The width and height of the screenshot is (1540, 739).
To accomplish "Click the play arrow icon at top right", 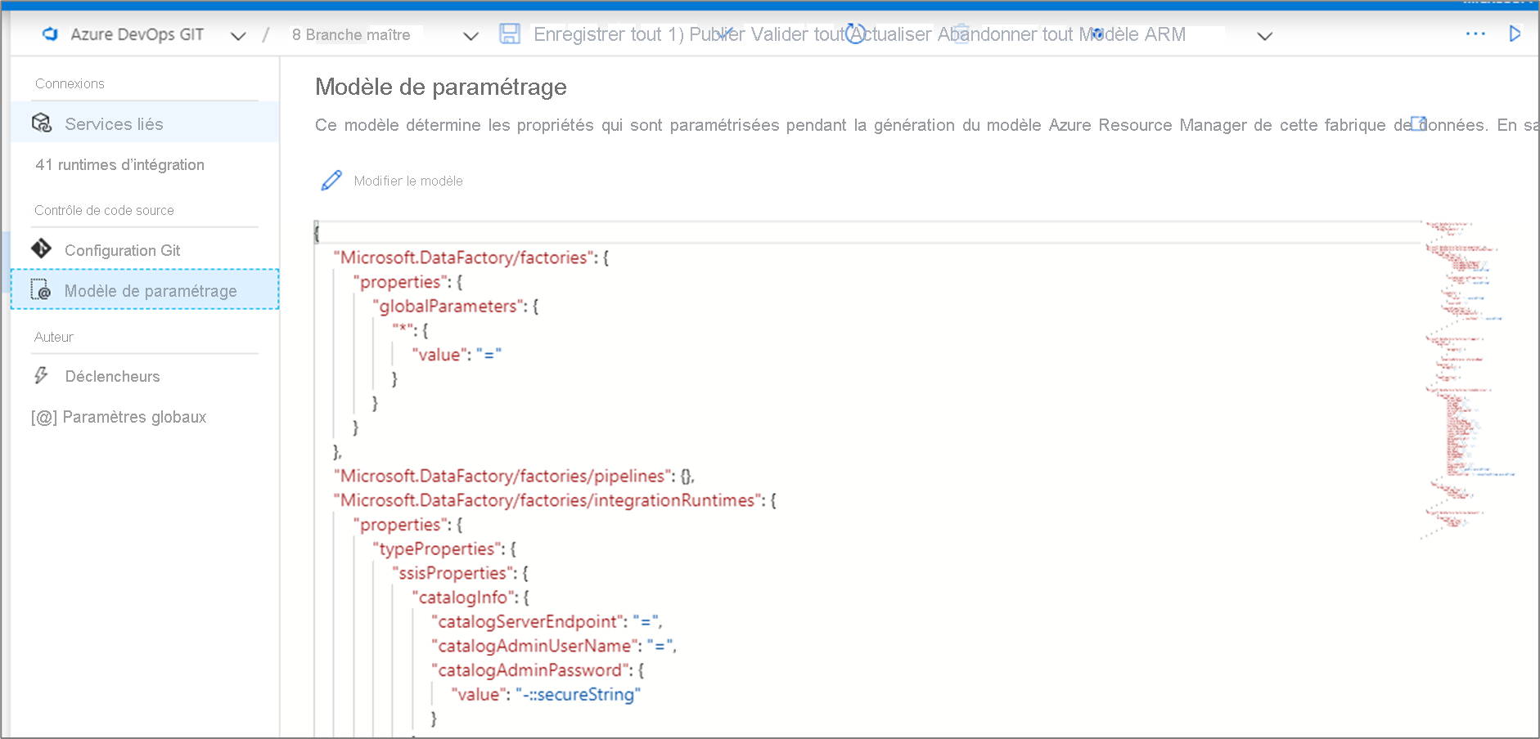I will pyautogui.click(x=1515, y=34).
